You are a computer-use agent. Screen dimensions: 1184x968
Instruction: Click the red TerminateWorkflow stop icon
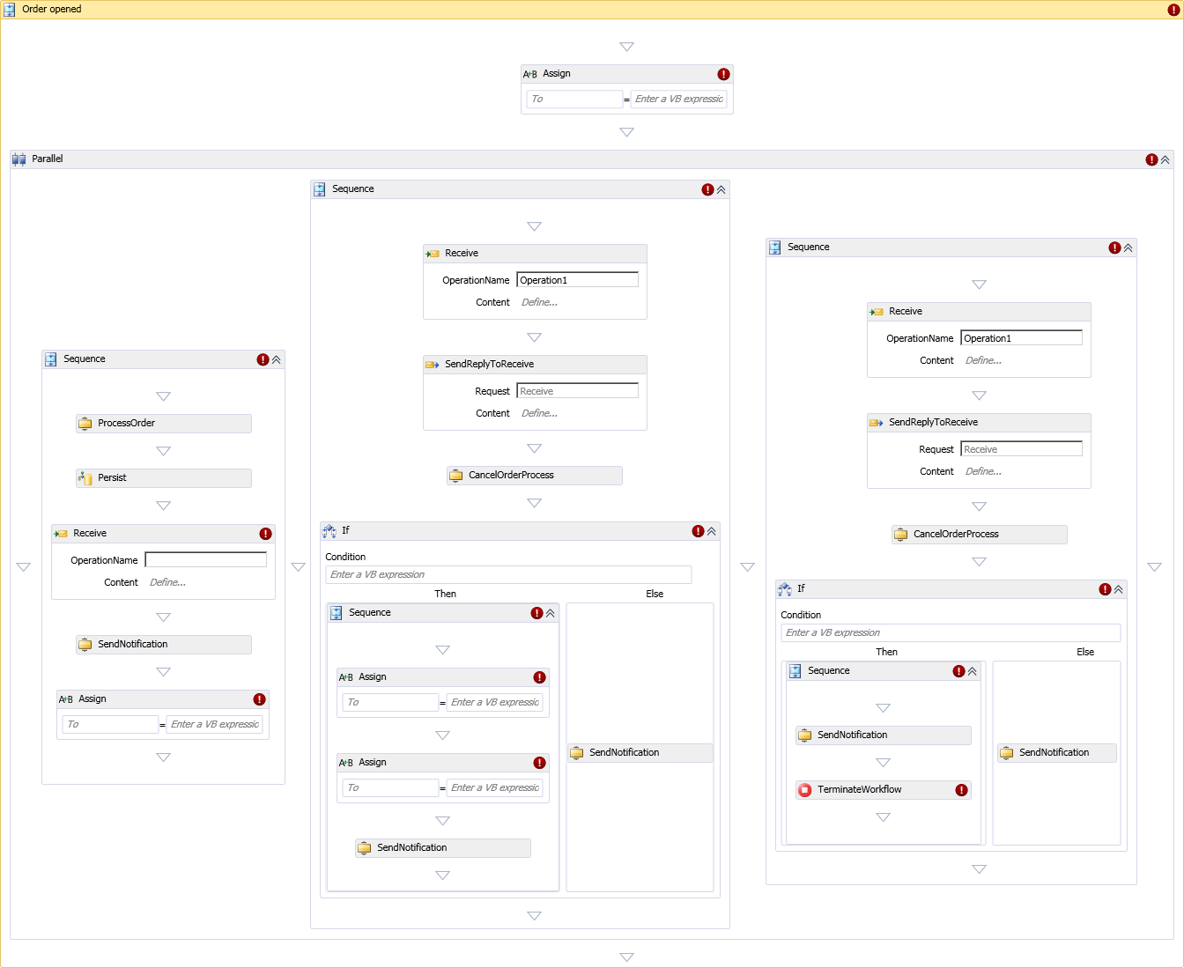point(805,790)
